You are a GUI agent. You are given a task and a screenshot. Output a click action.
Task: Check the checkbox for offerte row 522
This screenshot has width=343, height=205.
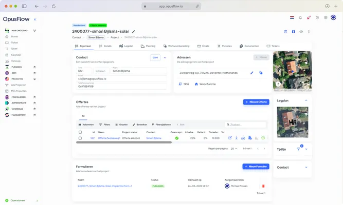click(80, 138)
